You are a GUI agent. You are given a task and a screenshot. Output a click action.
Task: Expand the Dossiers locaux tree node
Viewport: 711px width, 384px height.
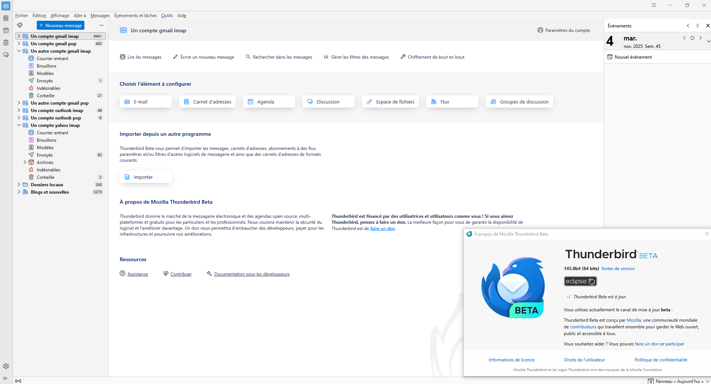coord(19,184)
